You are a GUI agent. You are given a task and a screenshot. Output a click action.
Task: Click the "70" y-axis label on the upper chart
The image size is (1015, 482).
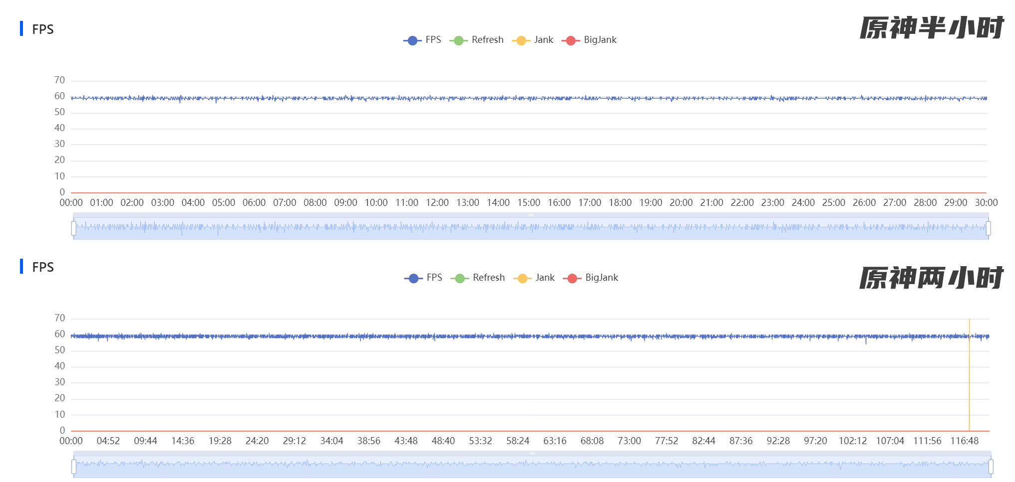60,80
